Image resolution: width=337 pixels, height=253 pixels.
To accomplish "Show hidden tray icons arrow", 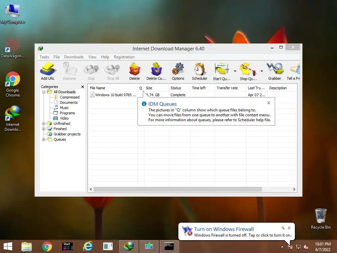I will click(282, 247).
